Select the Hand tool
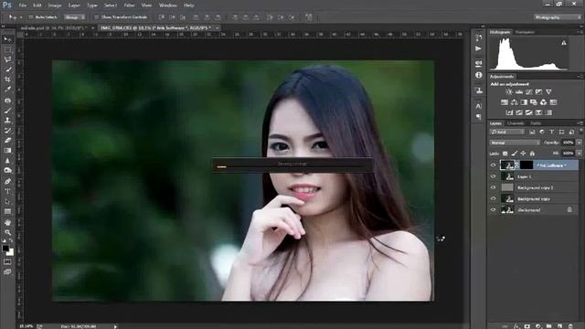Image resolution: width=585 pixels, height=329 pixels. 7,223
